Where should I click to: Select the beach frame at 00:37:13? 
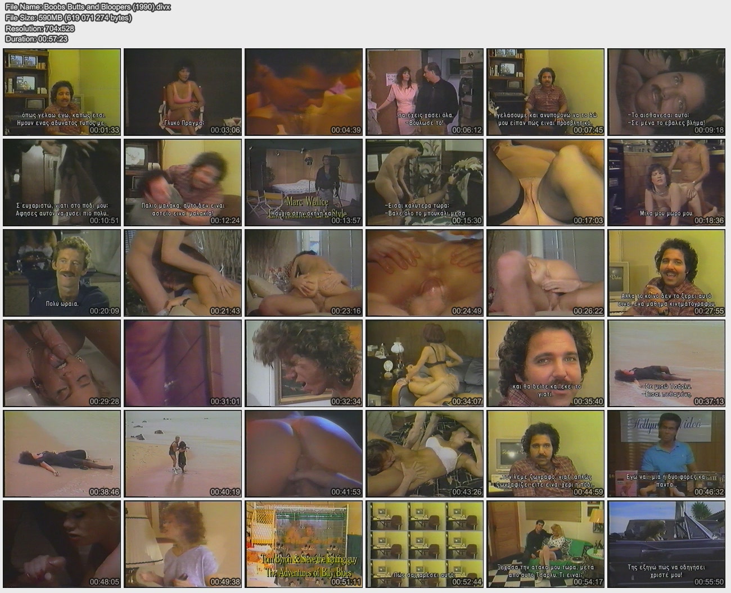click(666, 364)
